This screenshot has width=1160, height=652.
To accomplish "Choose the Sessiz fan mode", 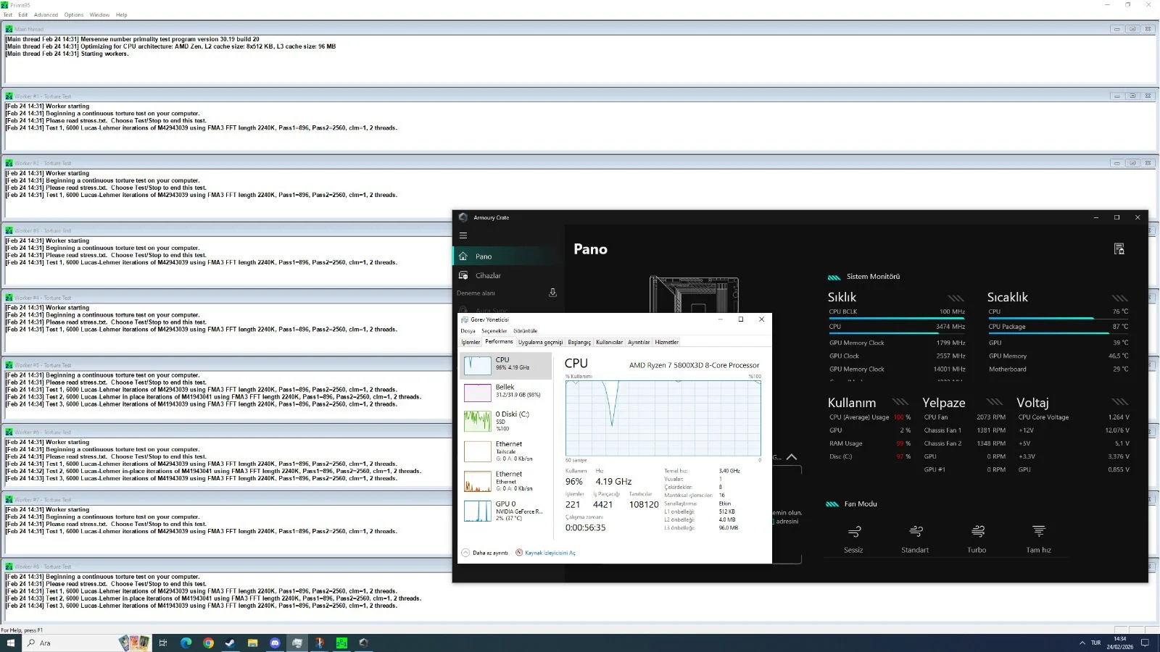I will point(853,539).
